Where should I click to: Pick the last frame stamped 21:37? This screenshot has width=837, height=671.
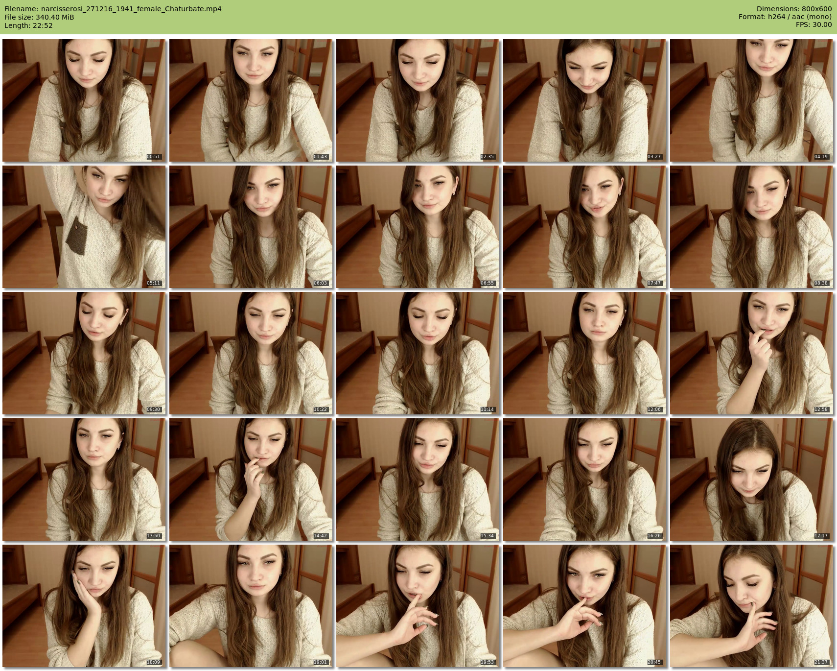(x=752, y=606)
